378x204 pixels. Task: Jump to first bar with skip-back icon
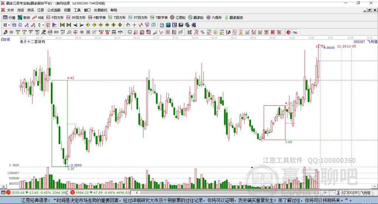pyautogui.click(x=62, y=25)
